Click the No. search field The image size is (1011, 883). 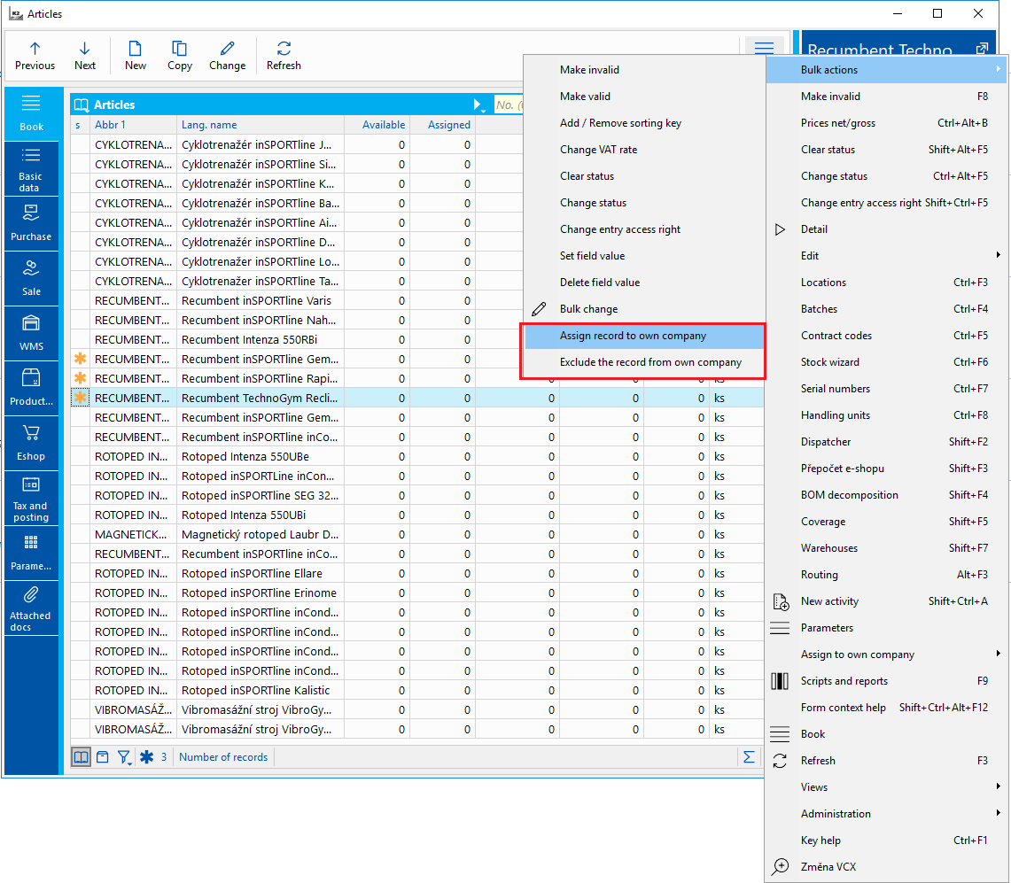[x=509, y=105]
